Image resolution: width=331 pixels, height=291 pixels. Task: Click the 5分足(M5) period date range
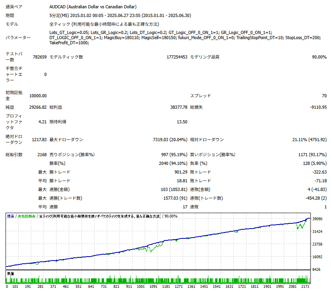pos(120,15)
